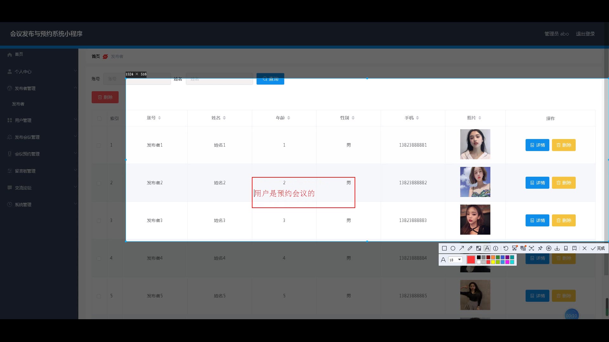Viewport: 609px width, 342px height.
Task: Open 详情 for 发布者1
Action: [537, 145]
